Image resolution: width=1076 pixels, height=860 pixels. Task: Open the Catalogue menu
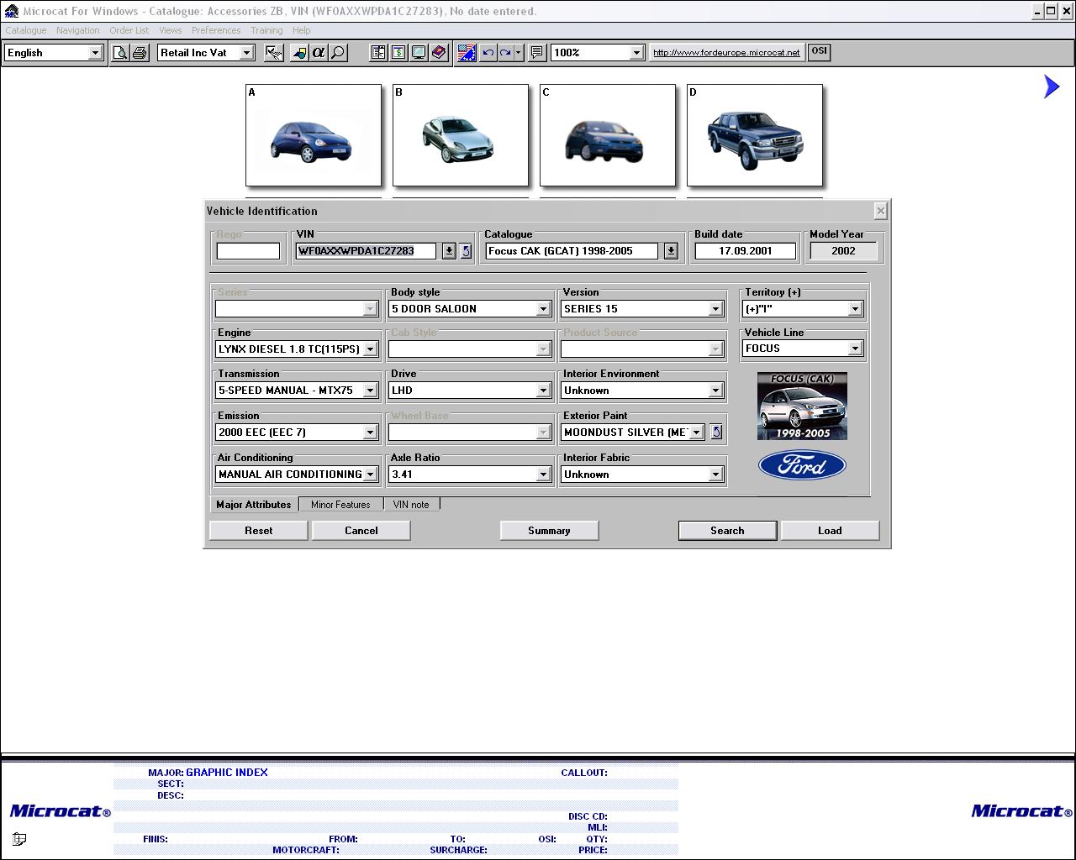(x=26, y=30)
